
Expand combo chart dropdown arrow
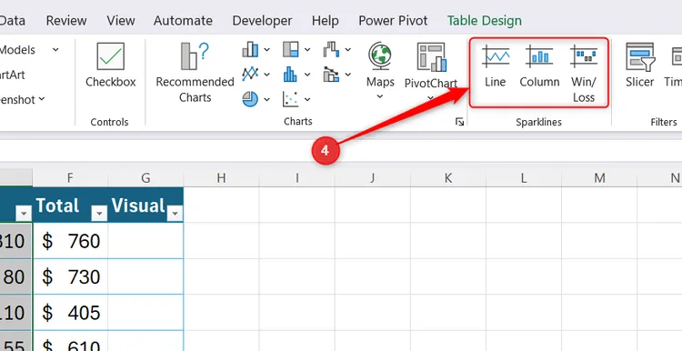click(348, 75)
